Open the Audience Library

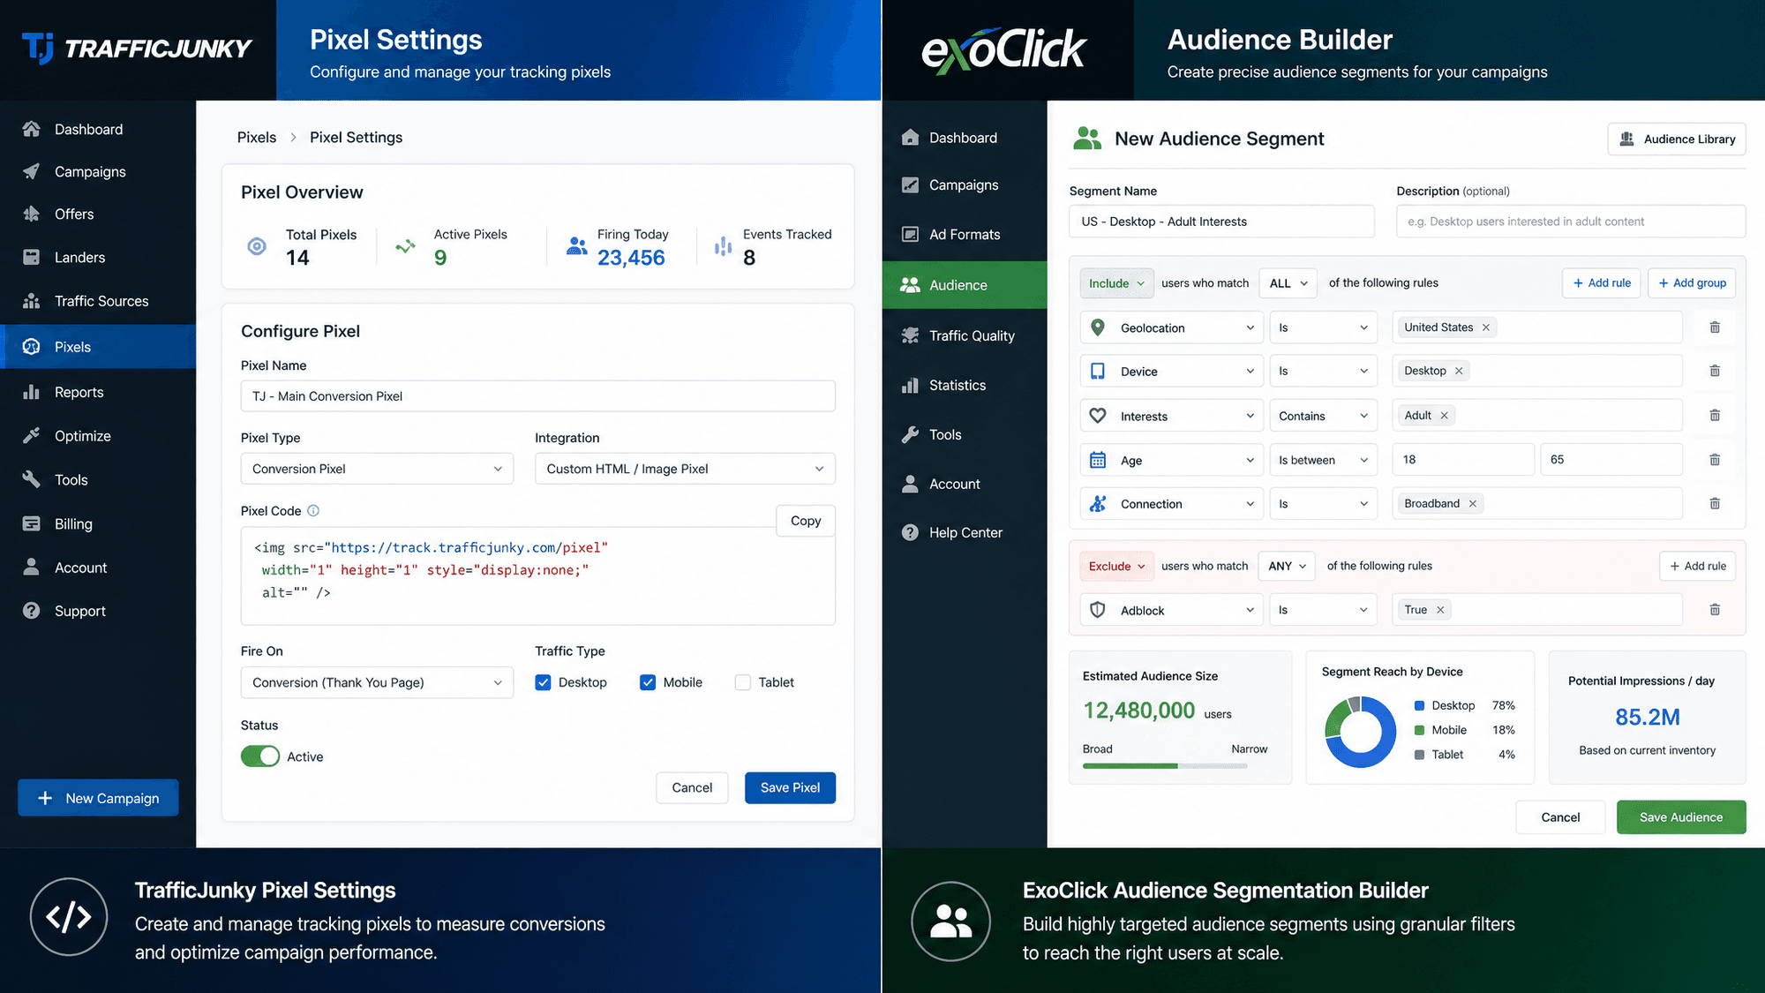[1677, 139]
